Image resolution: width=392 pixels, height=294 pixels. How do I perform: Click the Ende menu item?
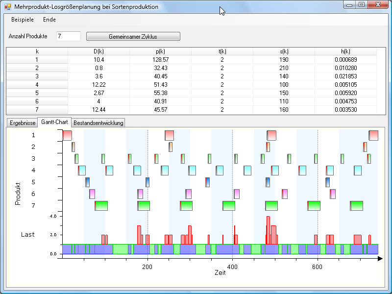[49, 20]
